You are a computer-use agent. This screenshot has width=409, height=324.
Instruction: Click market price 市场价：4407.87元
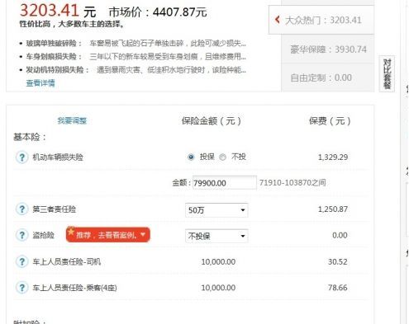click(x=158, y=12)
